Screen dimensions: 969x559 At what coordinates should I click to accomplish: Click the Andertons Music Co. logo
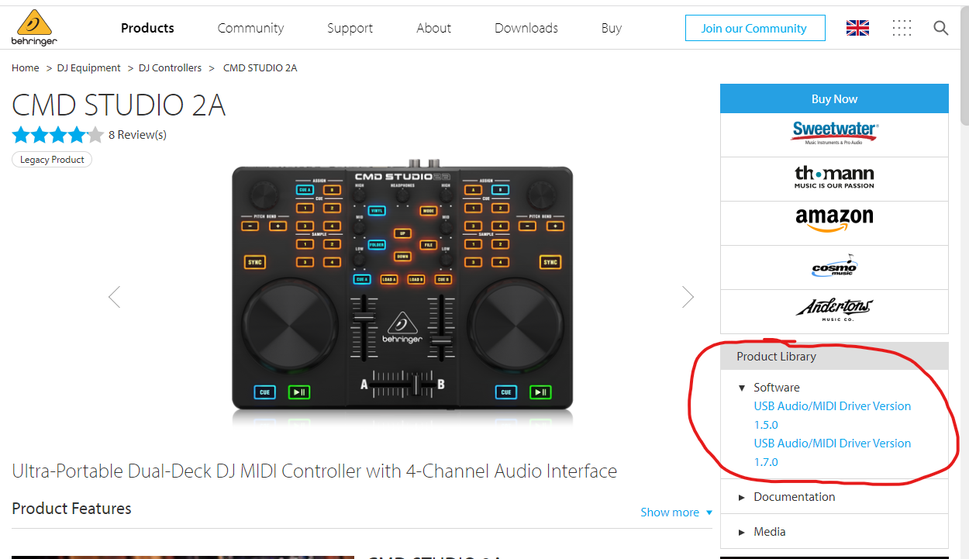tap(834, 309)
